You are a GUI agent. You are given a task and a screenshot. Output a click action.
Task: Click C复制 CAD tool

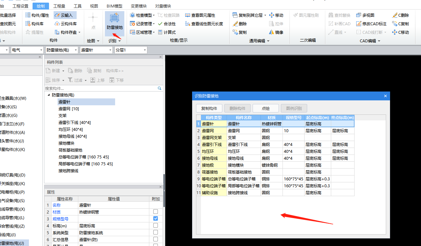click(x=400, y=24)
